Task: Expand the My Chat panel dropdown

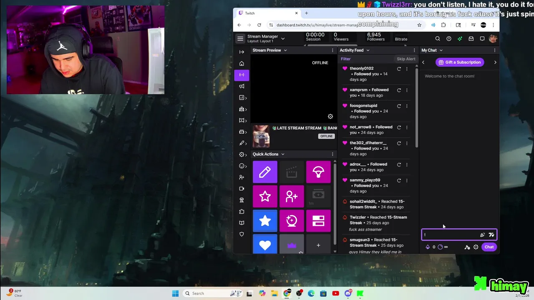Action: coord(441,50)
